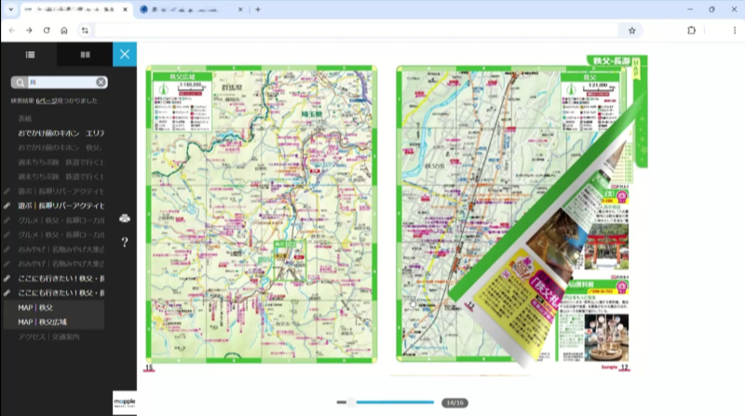This screenshot has height=416, width=745.
Task: Click the page navigation slider handle
Action: coord(351,402)
